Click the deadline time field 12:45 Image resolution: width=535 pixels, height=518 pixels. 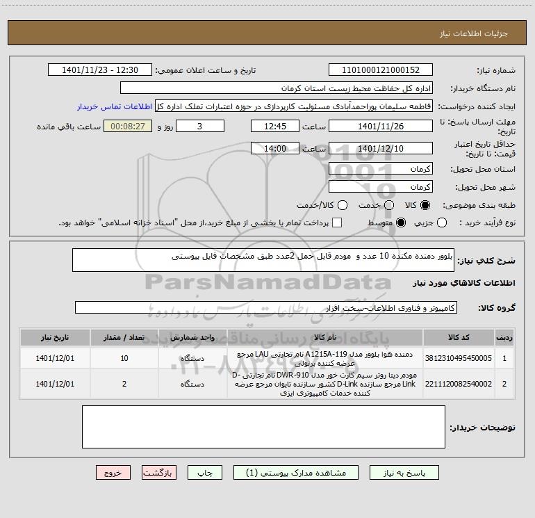click(x=275, y=126)
